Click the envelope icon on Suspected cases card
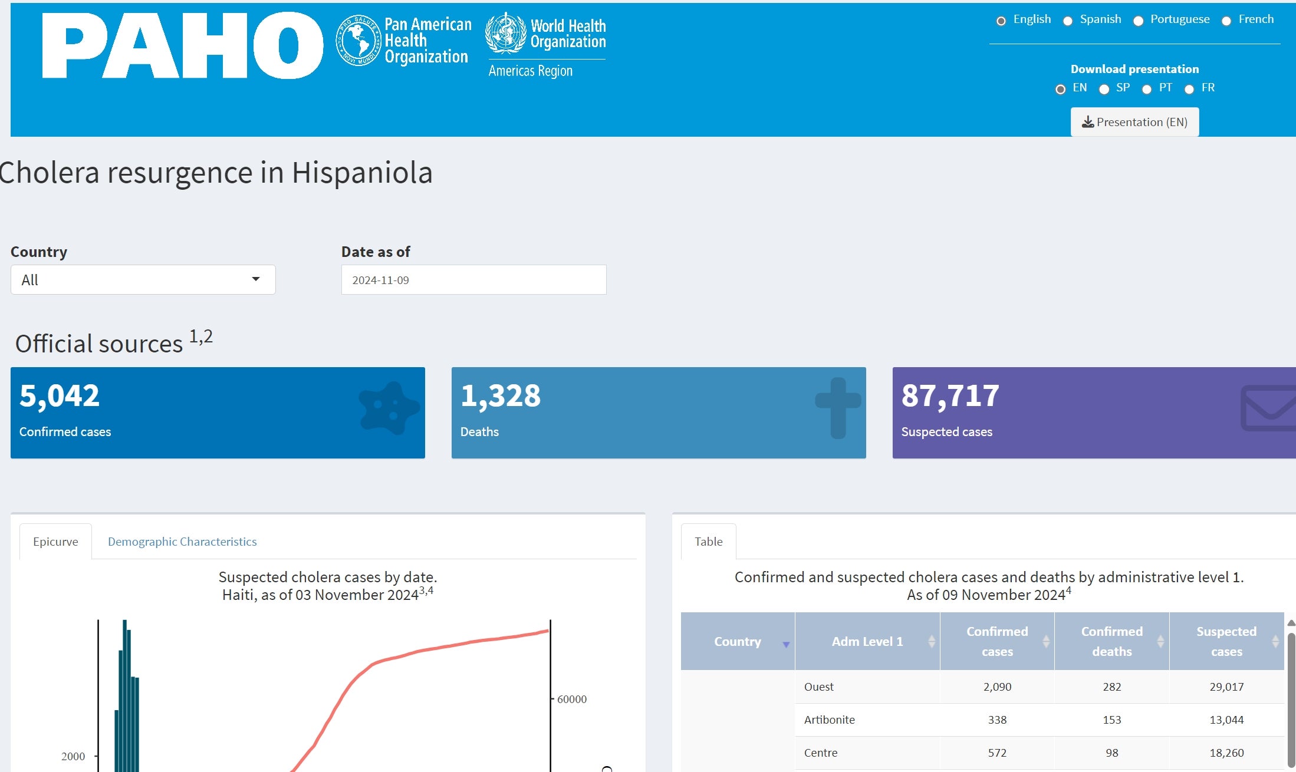 pyautogui.click(x=1268, y=408)
